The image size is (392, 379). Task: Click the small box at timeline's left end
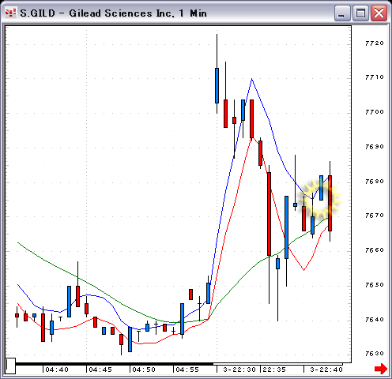coord(10,366)
